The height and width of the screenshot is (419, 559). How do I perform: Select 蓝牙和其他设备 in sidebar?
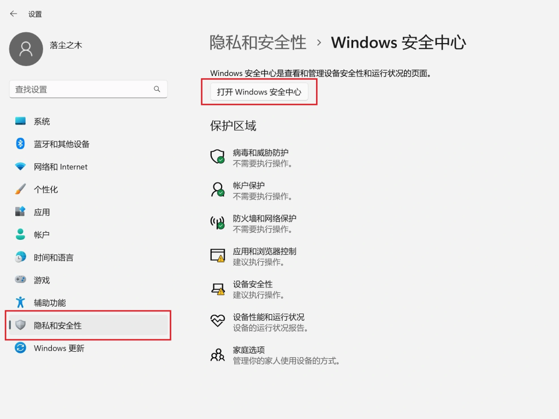pos(88,144)
